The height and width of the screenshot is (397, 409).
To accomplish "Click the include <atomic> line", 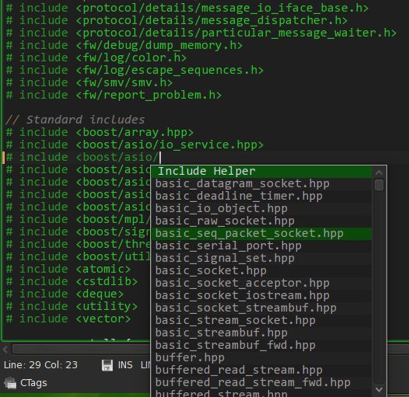I will 68,269.
